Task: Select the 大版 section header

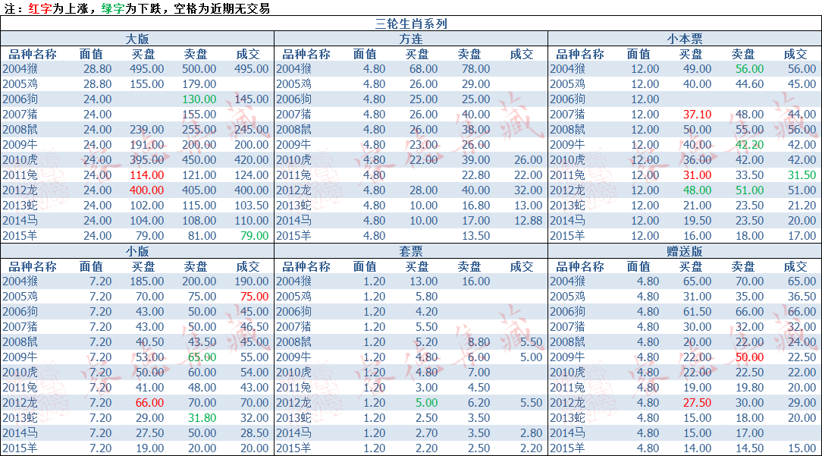Action: coord(137,39)
